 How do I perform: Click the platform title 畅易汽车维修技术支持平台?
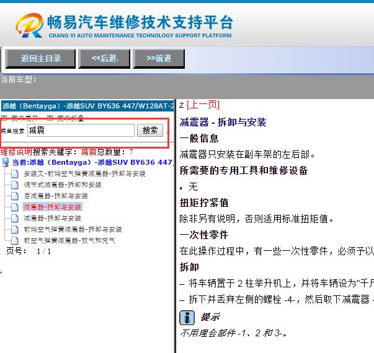(x=140, y=22)
